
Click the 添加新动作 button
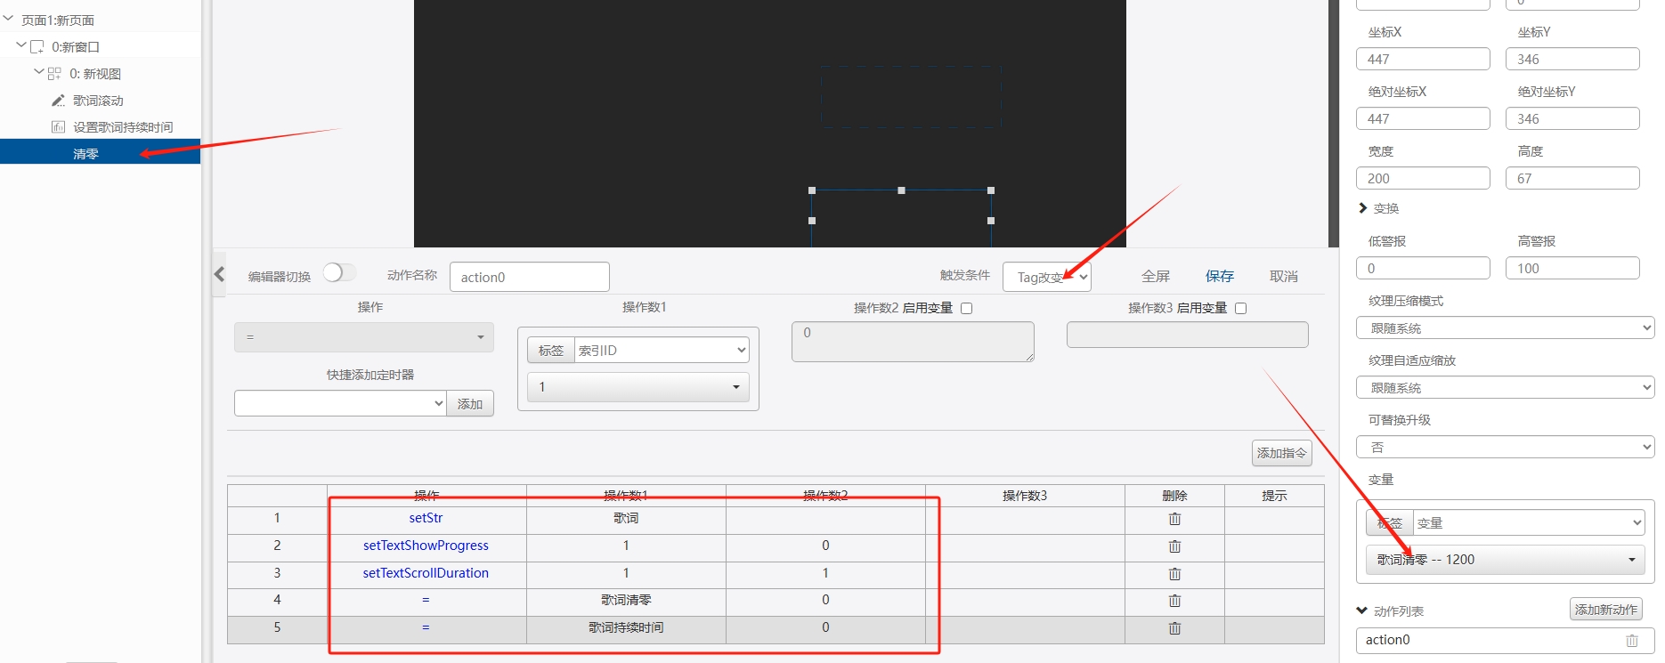click(x=1605, y=610)
